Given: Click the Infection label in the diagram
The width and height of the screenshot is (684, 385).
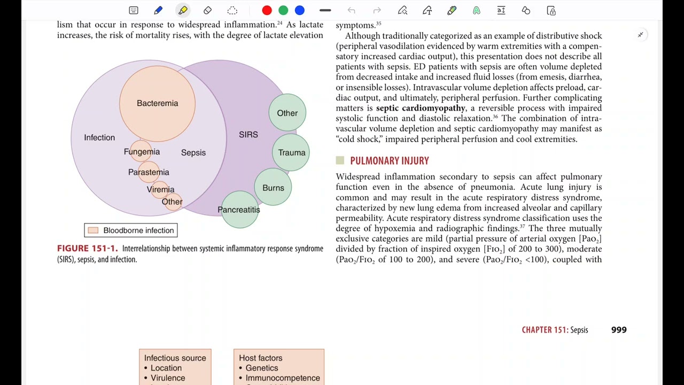Looking at the screenshot, I should tap(99, 138).
